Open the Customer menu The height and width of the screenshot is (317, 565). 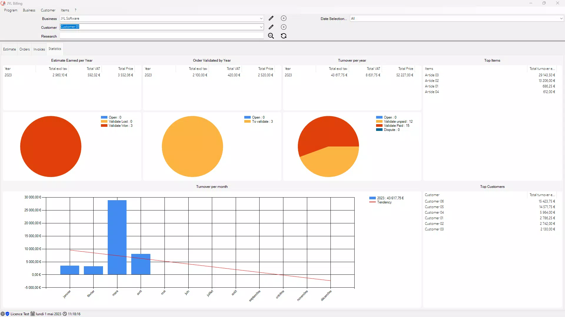pyautogui.click(x=48, y=10)
